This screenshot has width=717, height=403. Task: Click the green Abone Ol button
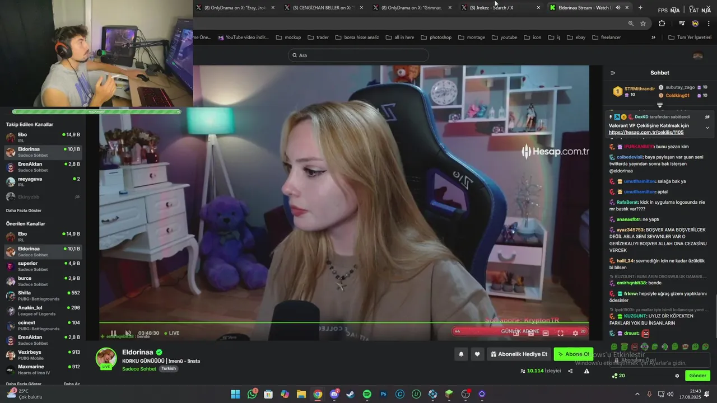[x=574, y=354]
